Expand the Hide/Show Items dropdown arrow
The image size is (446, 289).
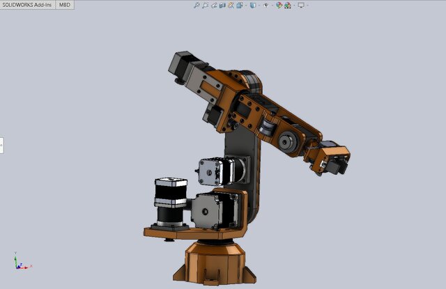(272, 5)
